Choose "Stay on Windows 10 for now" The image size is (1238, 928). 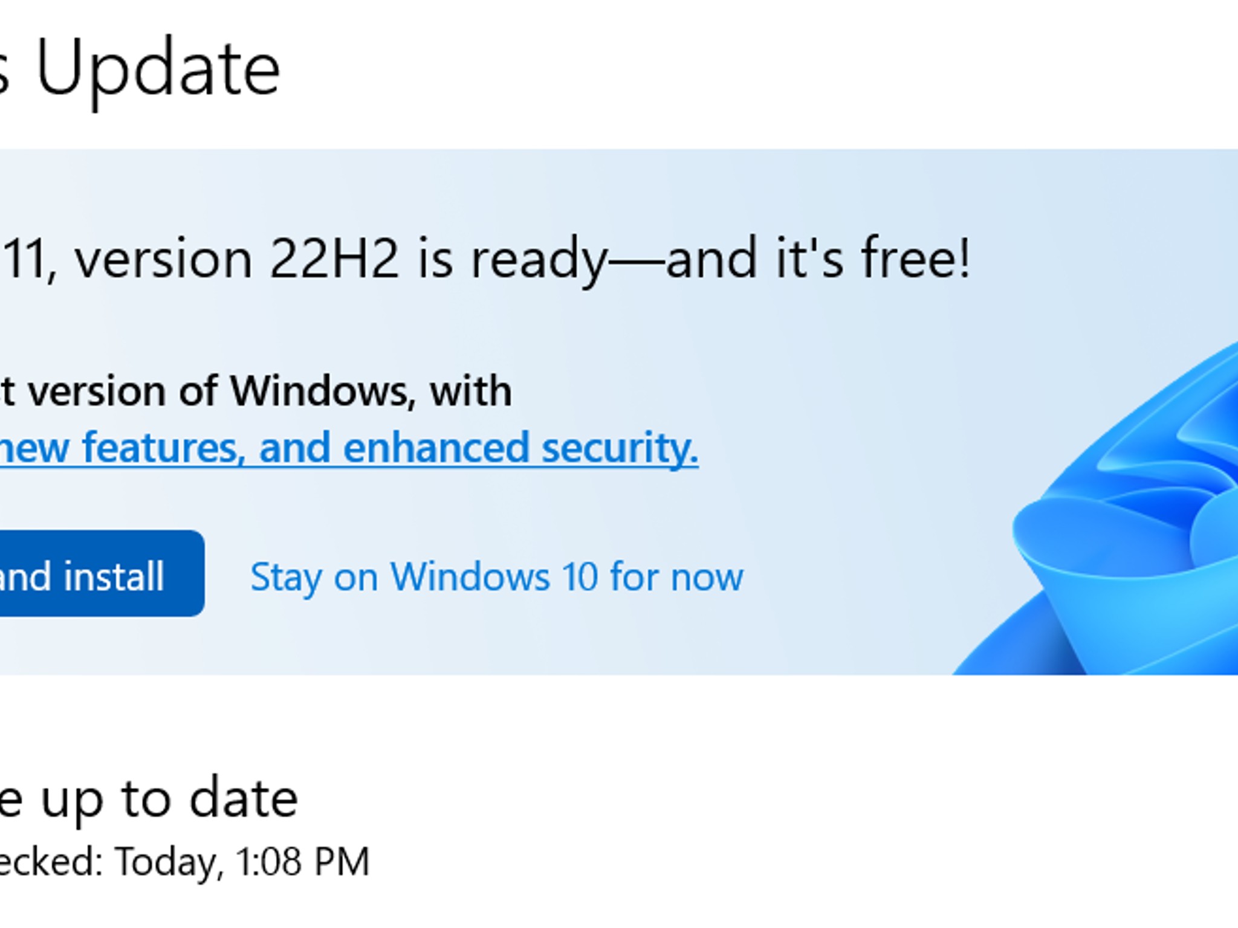(x=496, y=577)
